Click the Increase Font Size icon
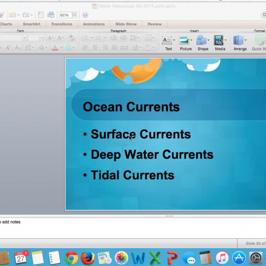This screenshot has width=266, height=266. point(51,38)
